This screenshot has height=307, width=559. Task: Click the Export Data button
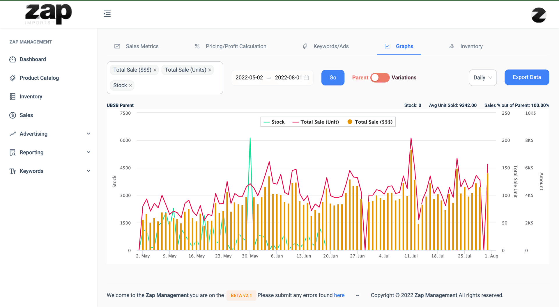[x=527, y=77]
